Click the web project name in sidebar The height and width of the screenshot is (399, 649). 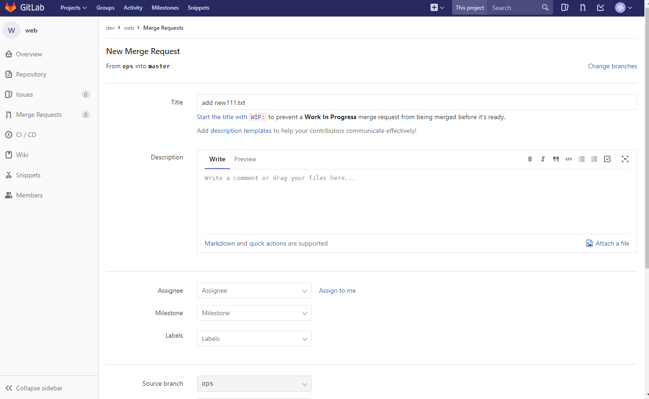click(x=31, y=30)
